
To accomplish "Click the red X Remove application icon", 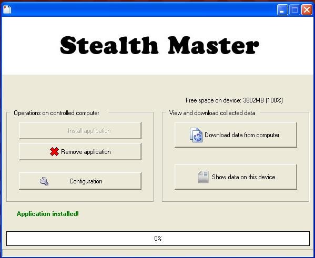I will [x=54, y=151].
